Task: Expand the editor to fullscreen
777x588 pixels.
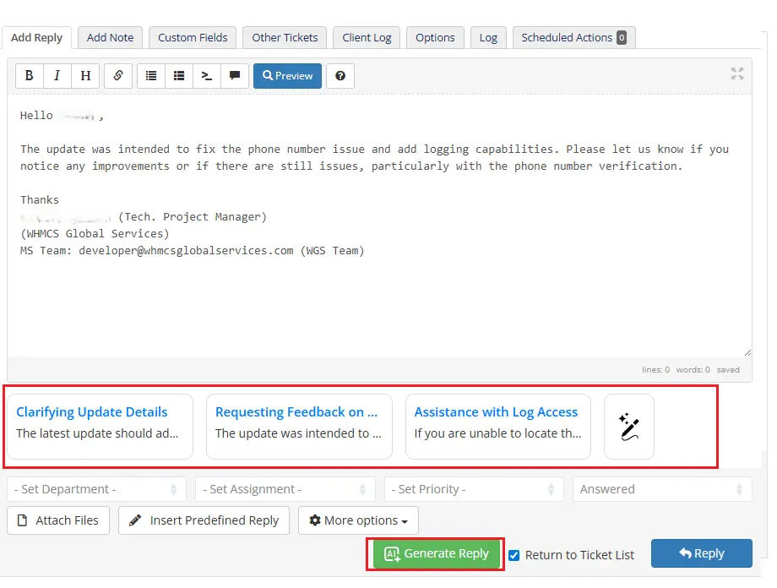Action: click(x=736, y=73)
